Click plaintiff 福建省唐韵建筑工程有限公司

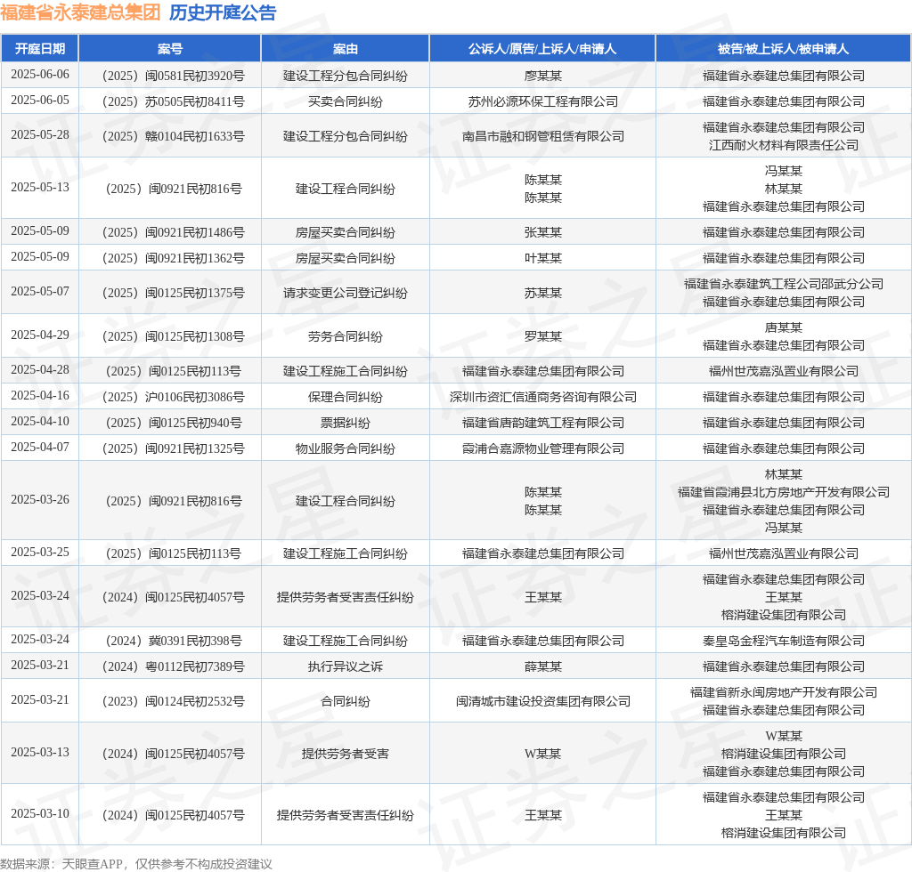(x=542, y=423)
